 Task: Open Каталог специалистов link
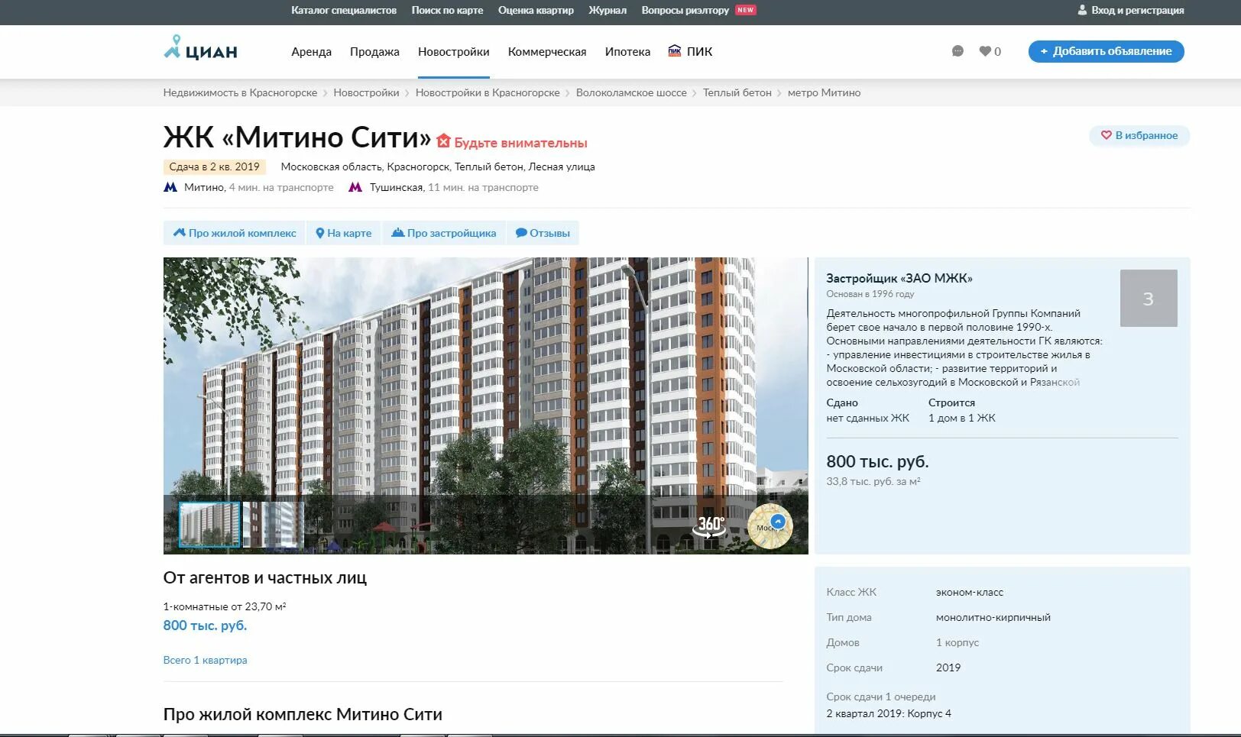[x=344, y=10]
